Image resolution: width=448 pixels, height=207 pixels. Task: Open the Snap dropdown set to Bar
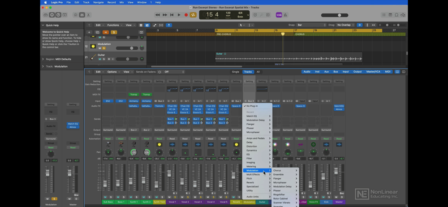312,25
